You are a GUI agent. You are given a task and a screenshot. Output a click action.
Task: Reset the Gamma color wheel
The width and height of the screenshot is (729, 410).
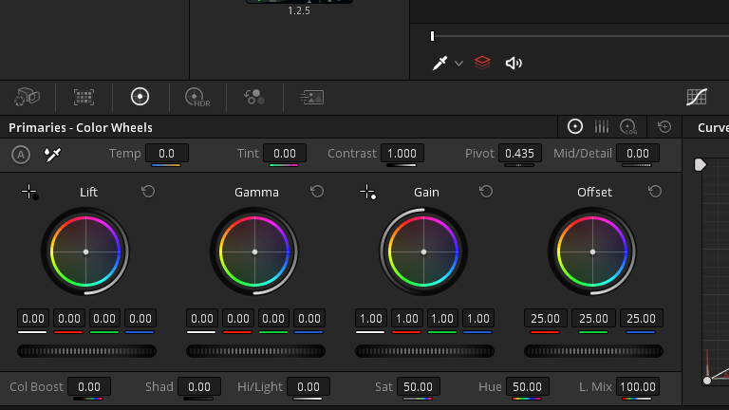(317, 192)
